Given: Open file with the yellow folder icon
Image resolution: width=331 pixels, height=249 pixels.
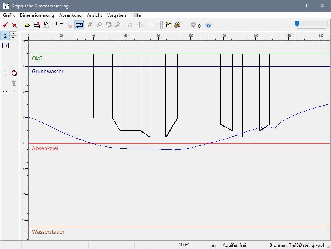Looking at the screenshot, I should coord(27,25).
